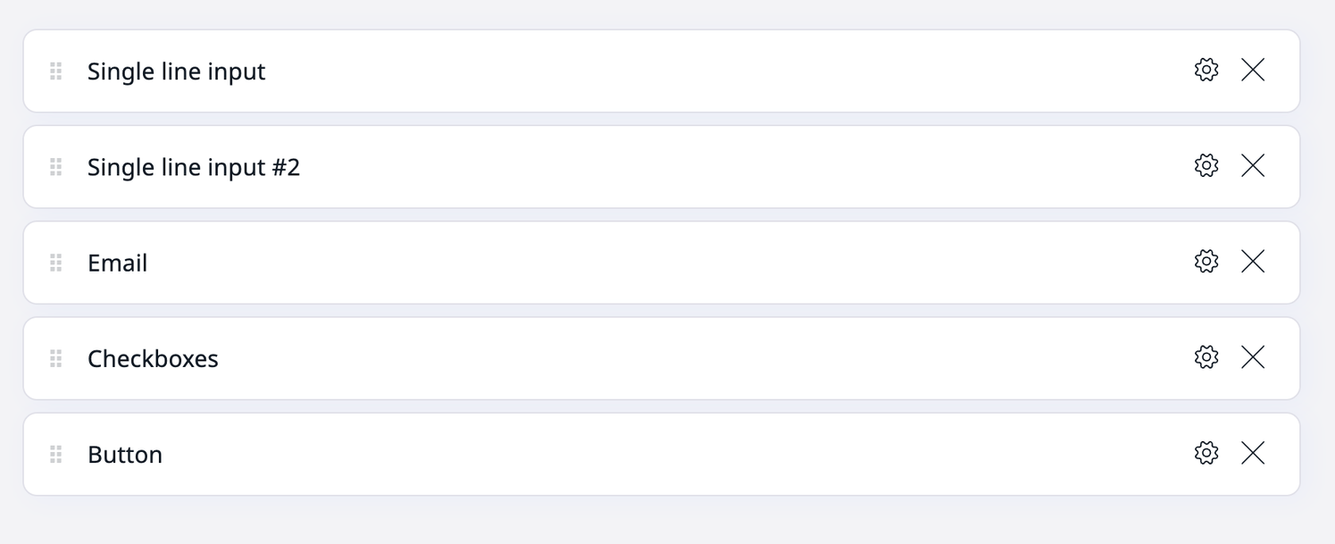
Task: Click drag handle of Single line input #2
Action: click(x=55, y=166)
